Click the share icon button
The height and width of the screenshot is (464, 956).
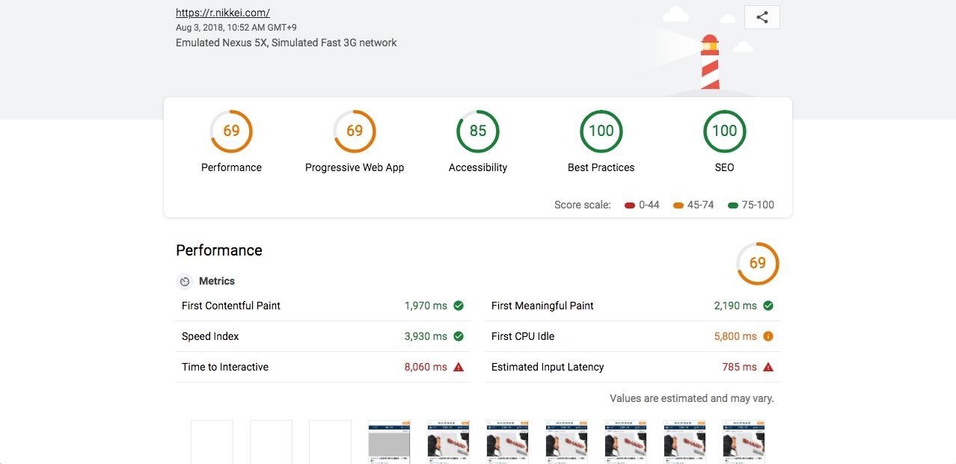pos(762,17)
